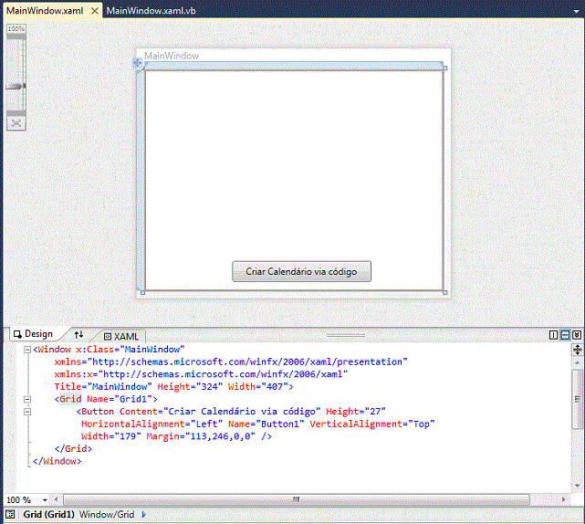Open the document tab list dropdown arrow
585x524 pixels.
click(577, 11)
